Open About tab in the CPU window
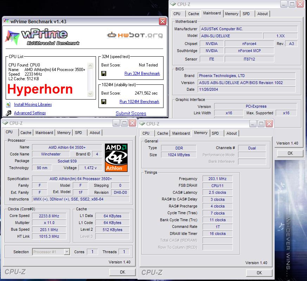 (95, 133)
